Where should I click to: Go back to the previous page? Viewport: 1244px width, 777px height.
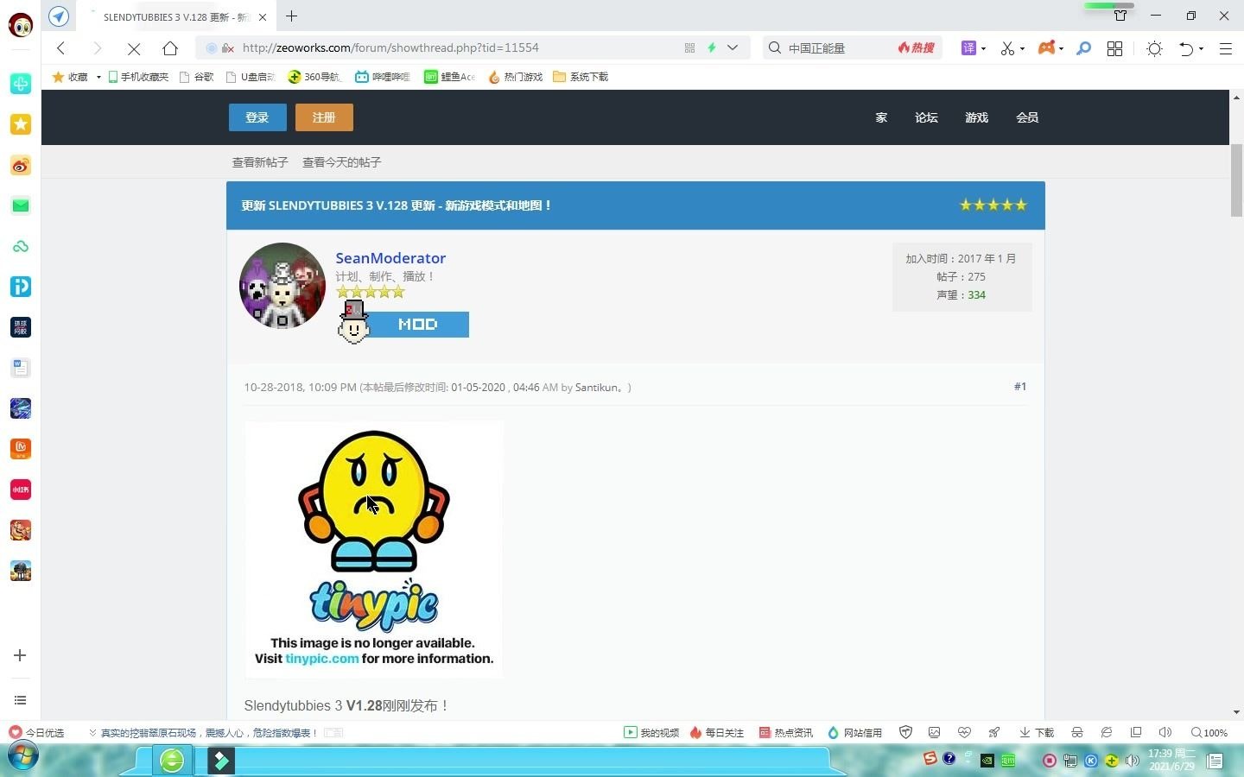(x=60, y=48)
